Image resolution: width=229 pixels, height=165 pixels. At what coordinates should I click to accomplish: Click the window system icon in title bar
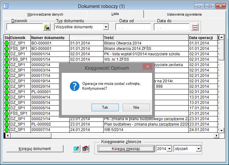coord(6,6)
